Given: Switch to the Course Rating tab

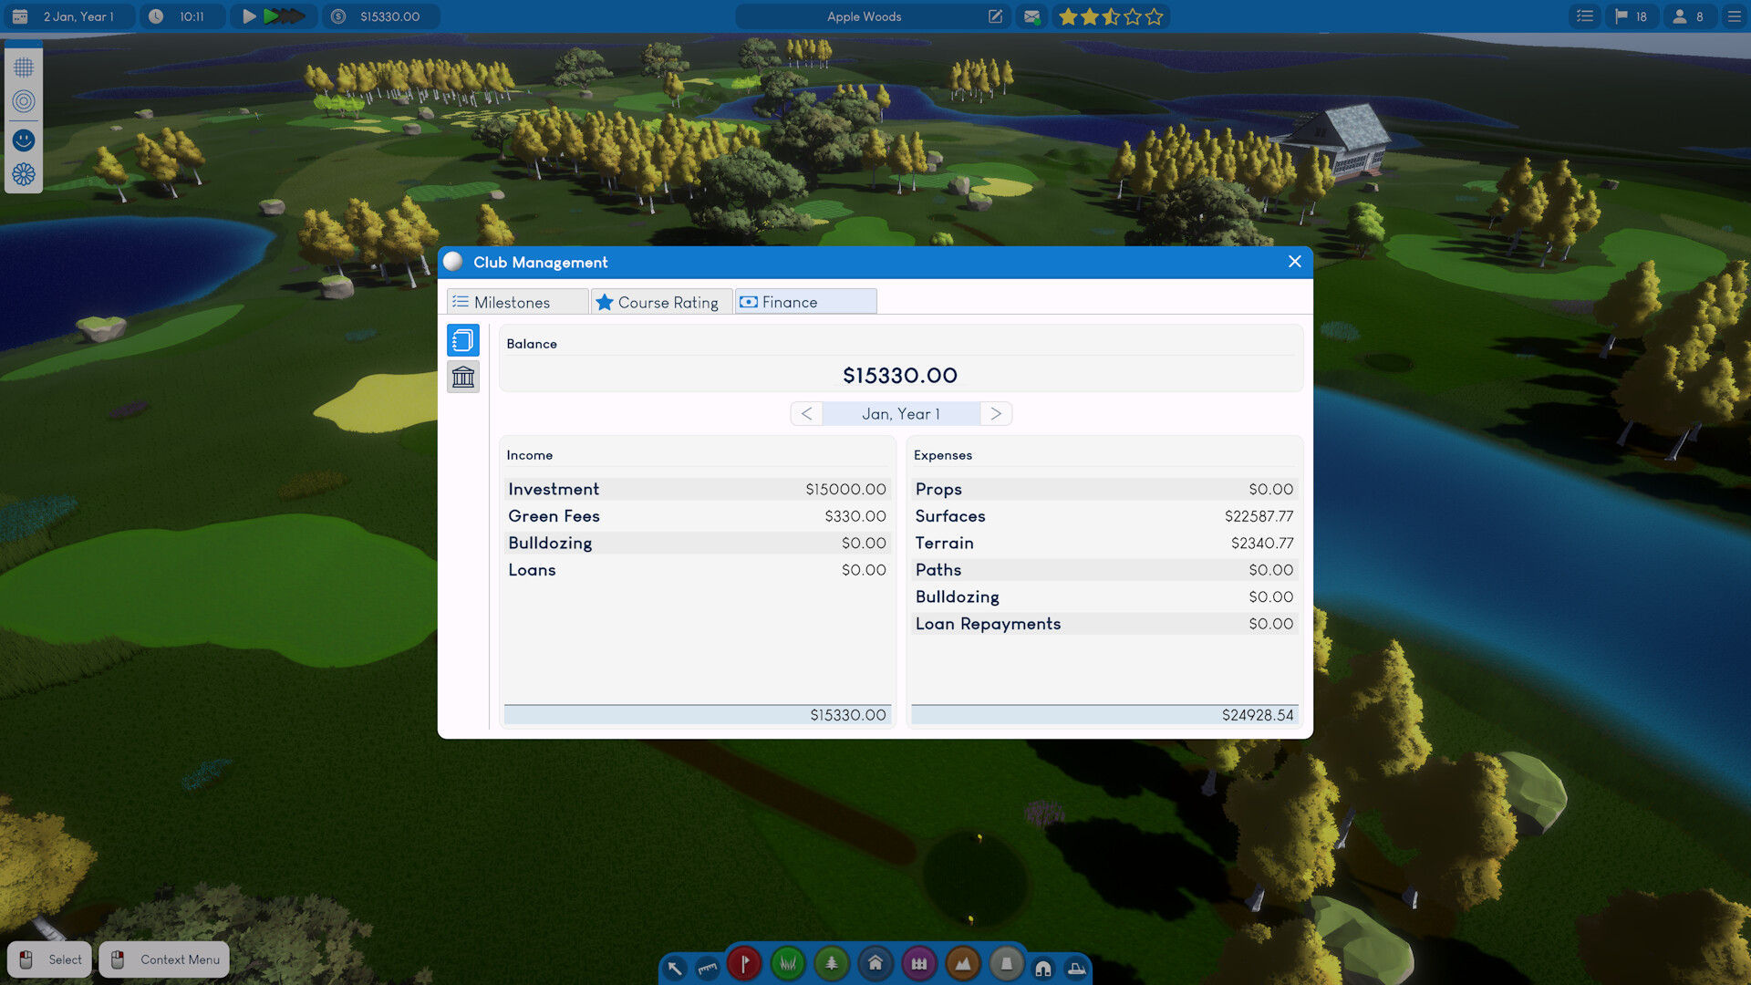Looking at the screenshot, I should coord(661,301).
